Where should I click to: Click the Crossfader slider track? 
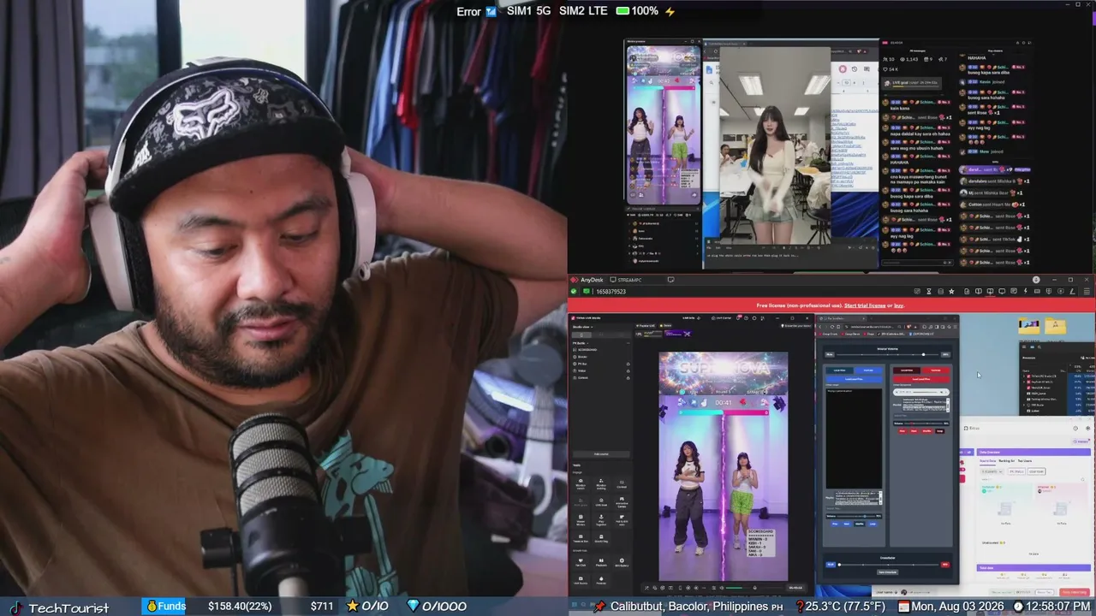pos(888,565)
